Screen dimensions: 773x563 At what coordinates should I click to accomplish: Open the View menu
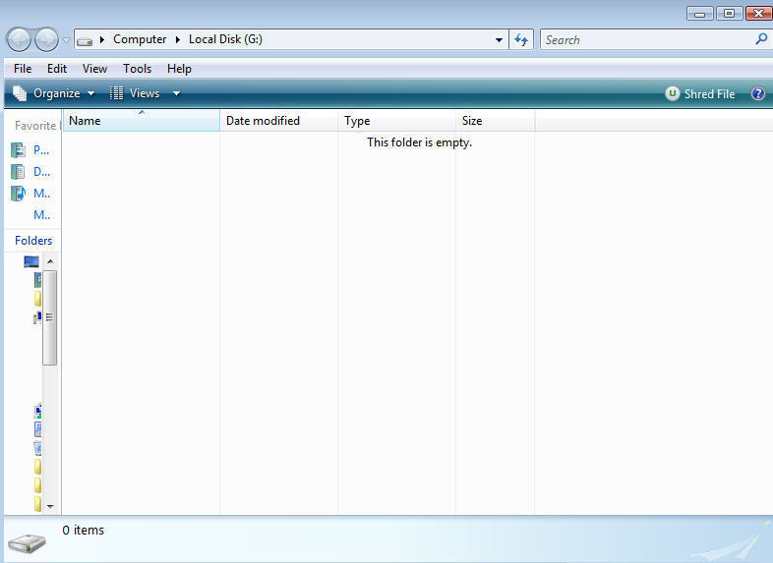point(94,69)
